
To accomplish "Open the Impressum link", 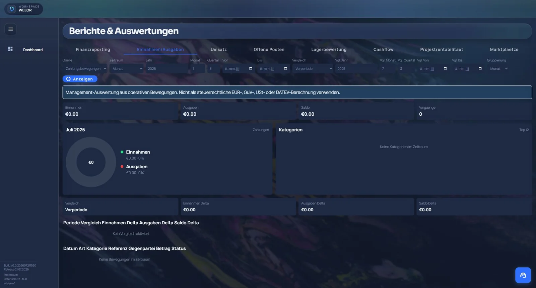I will [x=11, y=275].
